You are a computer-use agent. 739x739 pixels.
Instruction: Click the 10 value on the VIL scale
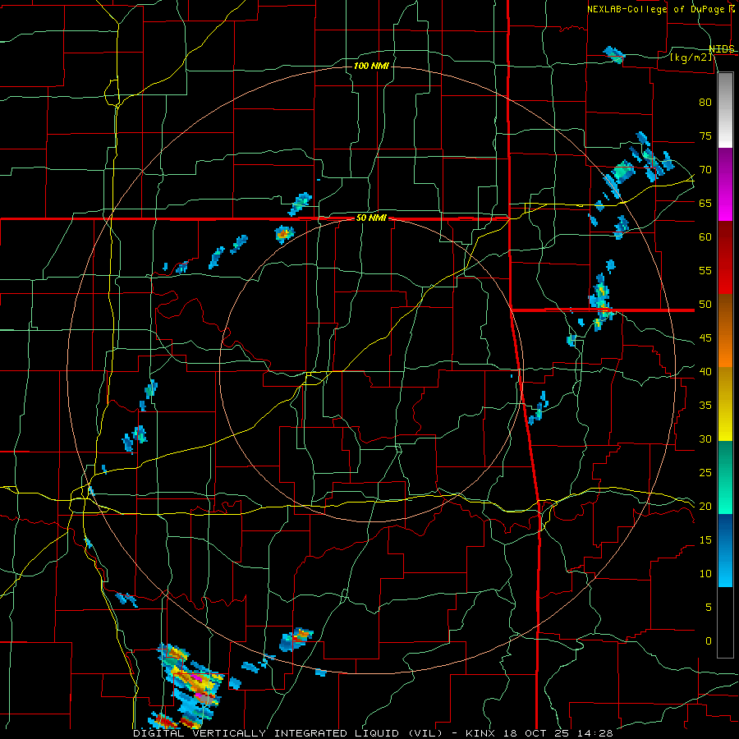point(705,574)
